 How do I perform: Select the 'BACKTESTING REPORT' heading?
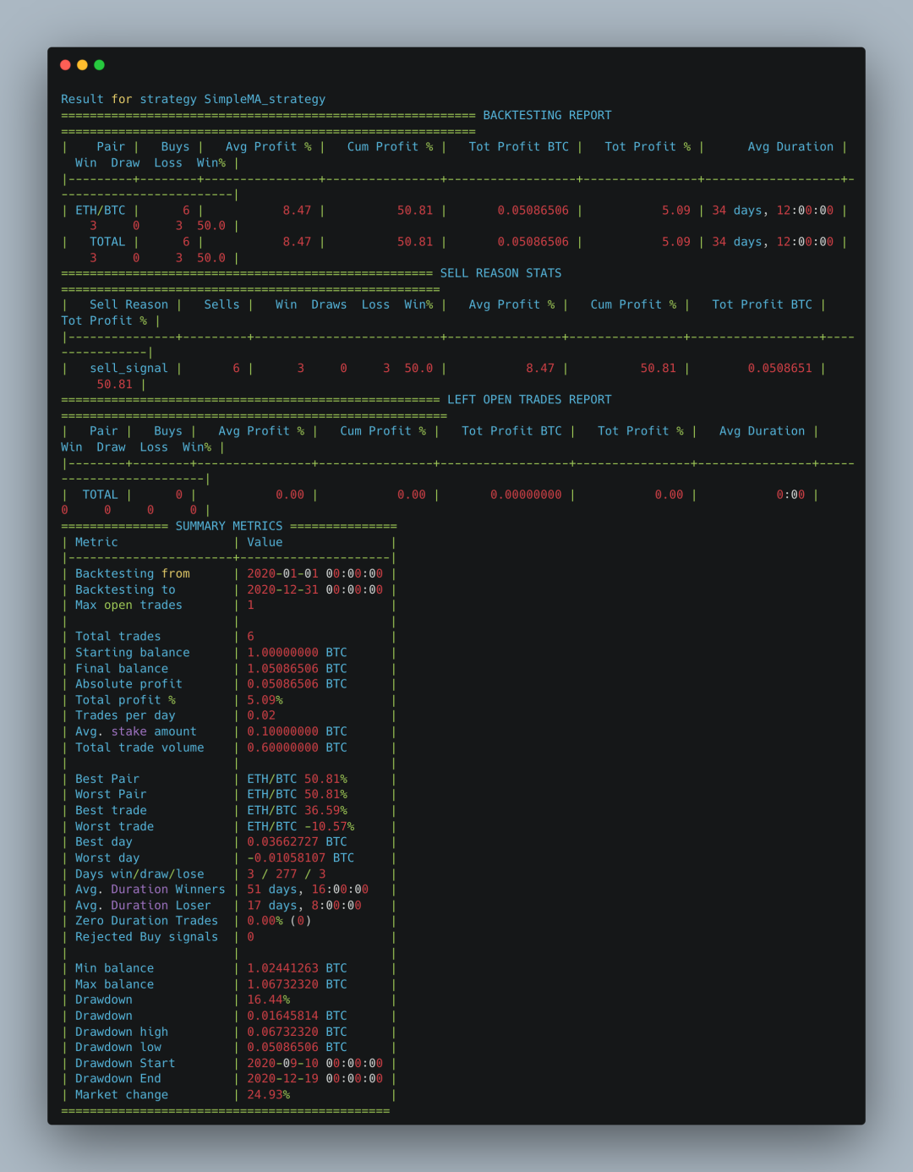[547, 115]
